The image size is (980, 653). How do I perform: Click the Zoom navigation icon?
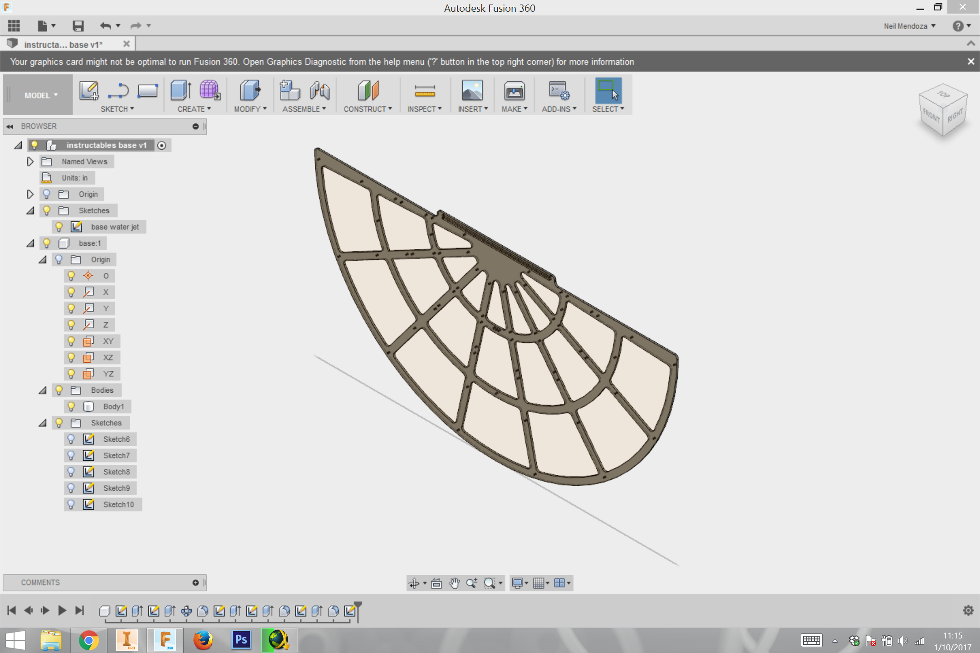(x=472, y=583)
